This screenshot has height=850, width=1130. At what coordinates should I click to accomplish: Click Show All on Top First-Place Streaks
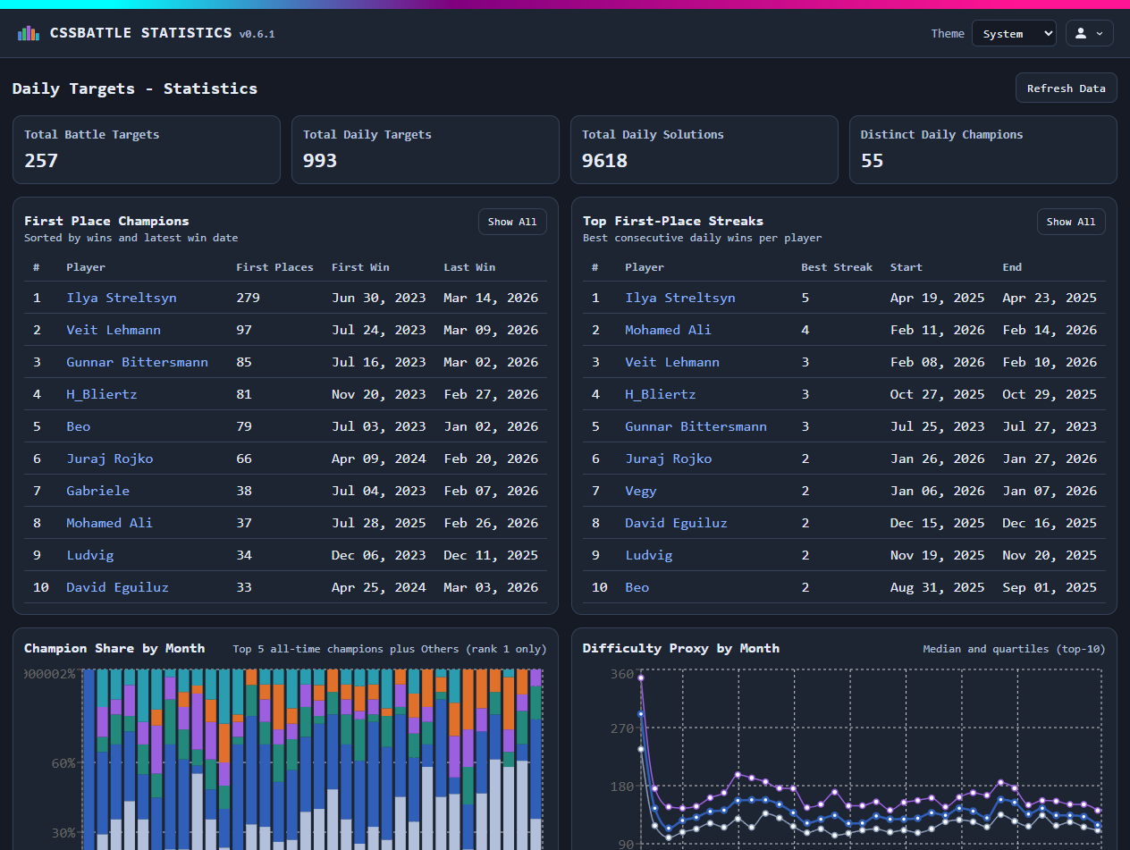pos(1071,221)
